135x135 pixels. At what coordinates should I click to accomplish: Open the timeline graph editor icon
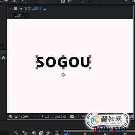coord(57,133)
